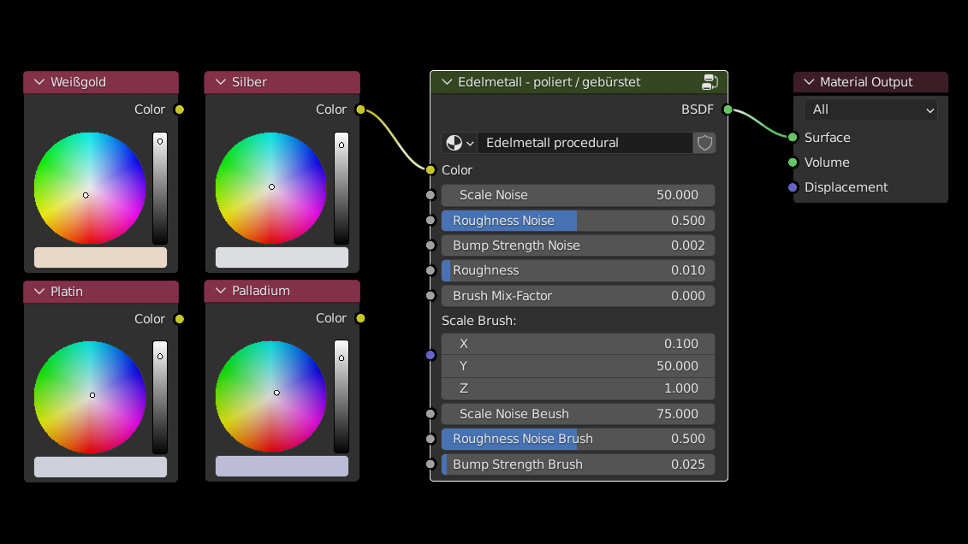Open the node tree browse icon dropdown
The image size is (968, 544).
tap(459, 143)
